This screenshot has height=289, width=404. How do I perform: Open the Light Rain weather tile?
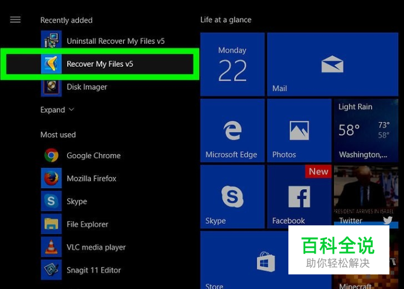point(366,130)
